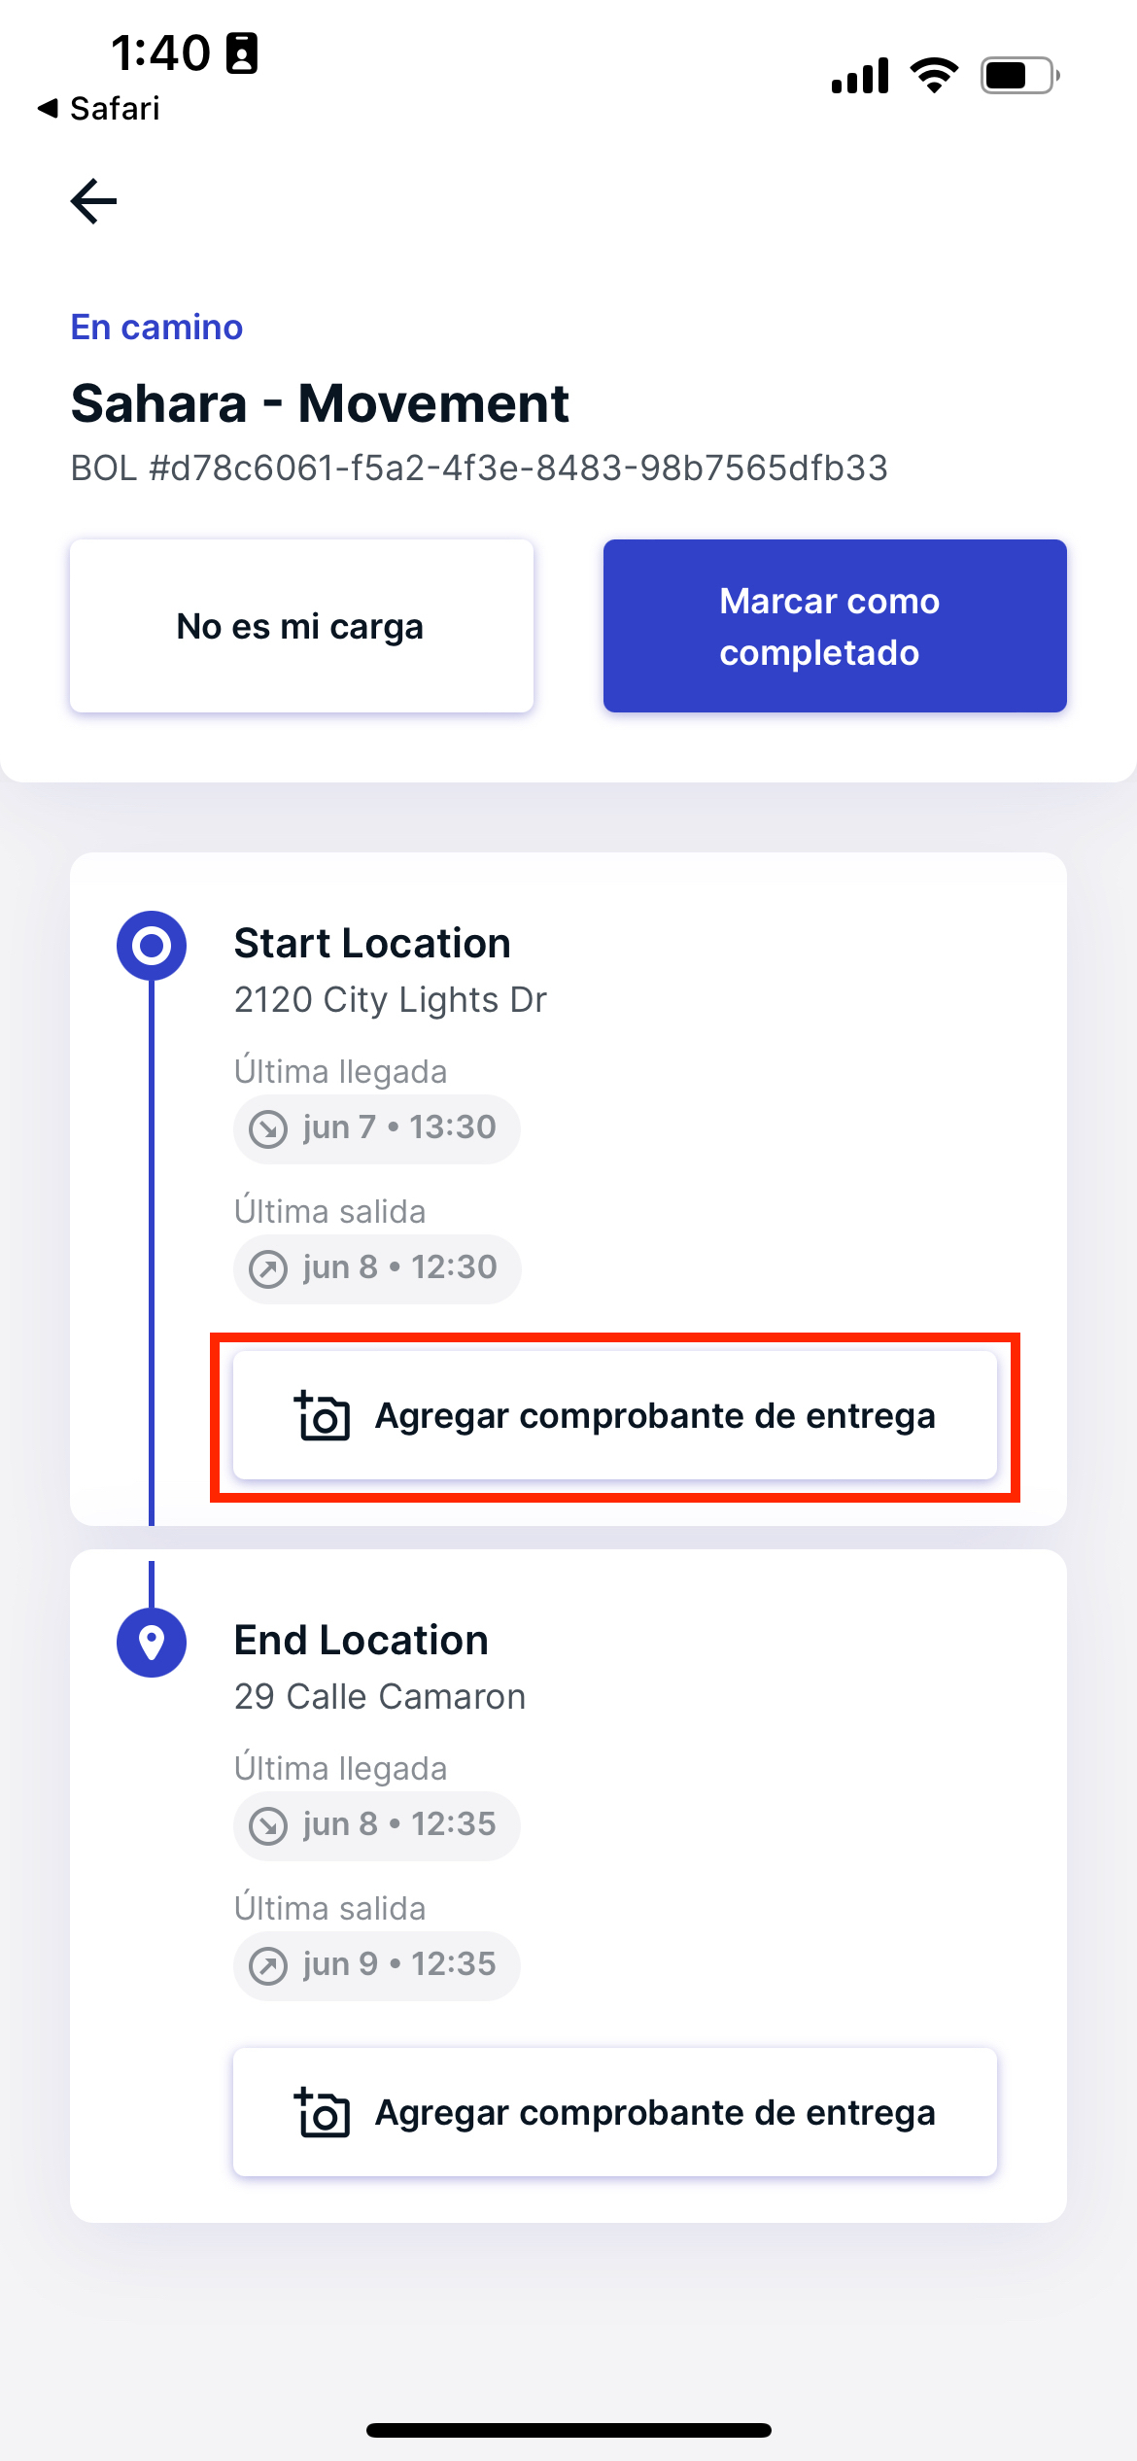Add proof of delivery for End Location
The width and height of the screenshot is (1137, 2461).
pyautogui.click(x=615, y=2112)
